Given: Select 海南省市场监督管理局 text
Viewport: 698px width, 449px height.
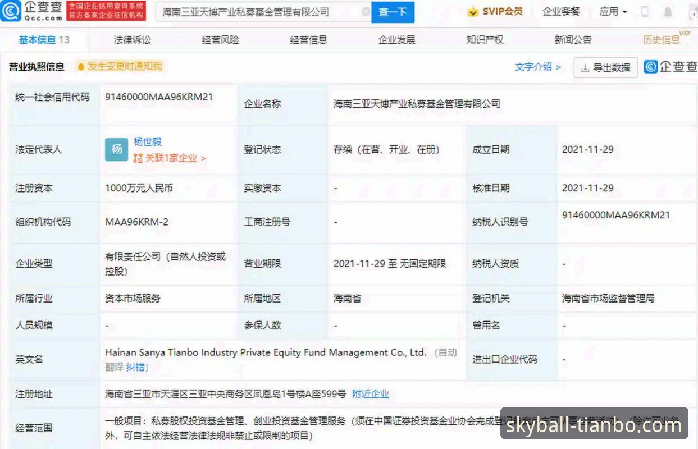Looking at the screenshot, I should 608,298.
